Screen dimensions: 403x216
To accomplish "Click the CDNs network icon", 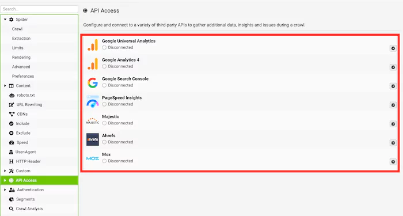I will (12, 114).
